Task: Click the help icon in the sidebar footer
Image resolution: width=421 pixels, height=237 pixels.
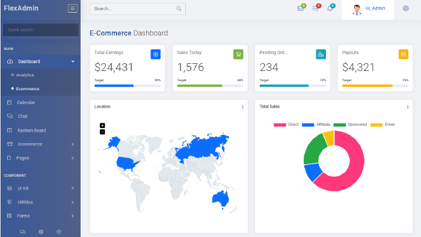Action: [x=59, y=232]
